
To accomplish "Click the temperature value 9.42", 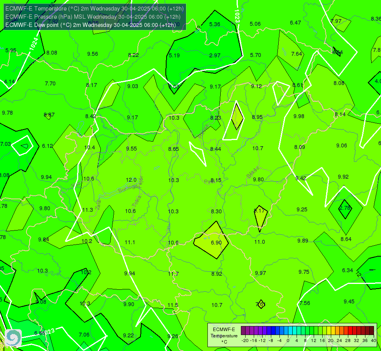I will tap(300, 178).
